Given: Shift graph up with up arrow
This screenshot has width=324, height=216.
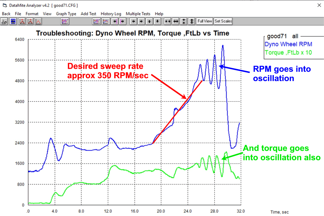Looking at the screenshot, I should click(149, 21).
